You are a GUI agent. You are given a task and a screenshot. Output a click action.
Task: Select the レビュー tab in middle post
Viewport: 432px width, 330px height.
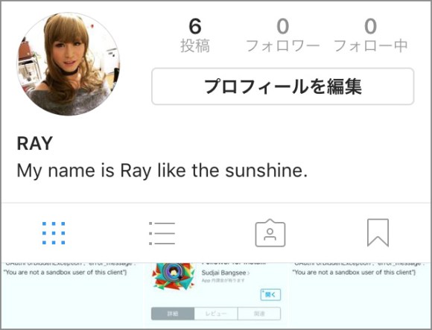(216, 314)
